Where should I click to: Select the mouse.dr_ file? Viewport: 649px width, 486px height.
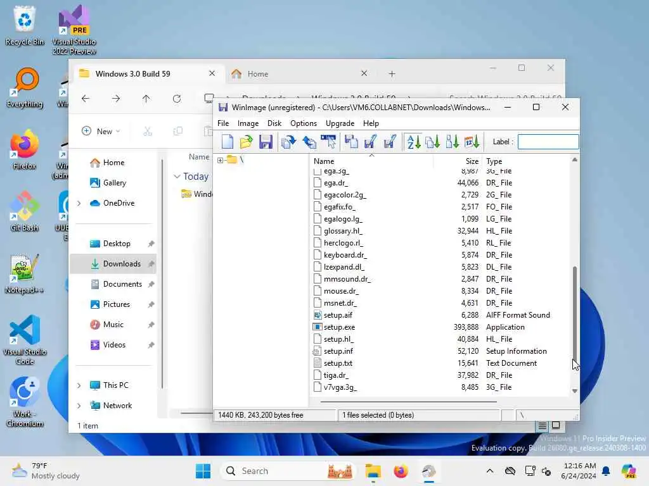[341, 291]
